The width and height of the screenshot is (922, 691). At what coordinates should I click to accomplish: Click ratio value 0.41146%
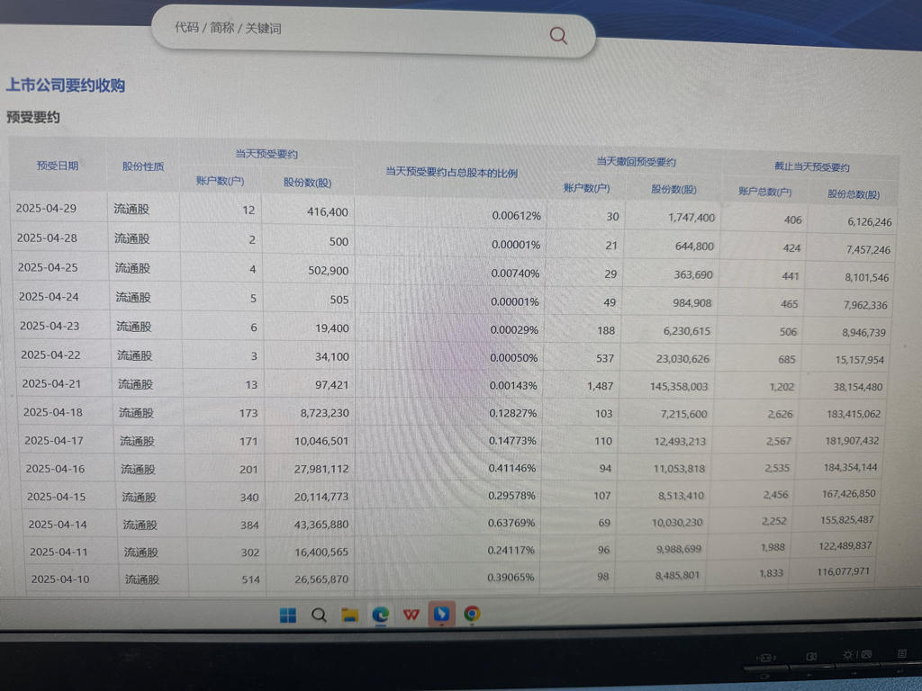tap(512, 468)
